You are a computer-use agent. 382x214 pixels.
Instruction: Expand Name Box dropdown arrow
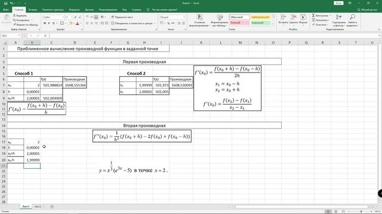click(19, 36)
